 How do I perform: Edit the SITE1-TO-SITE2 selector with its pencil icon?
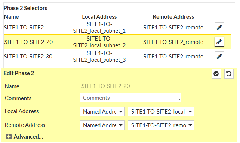(219, 27)
